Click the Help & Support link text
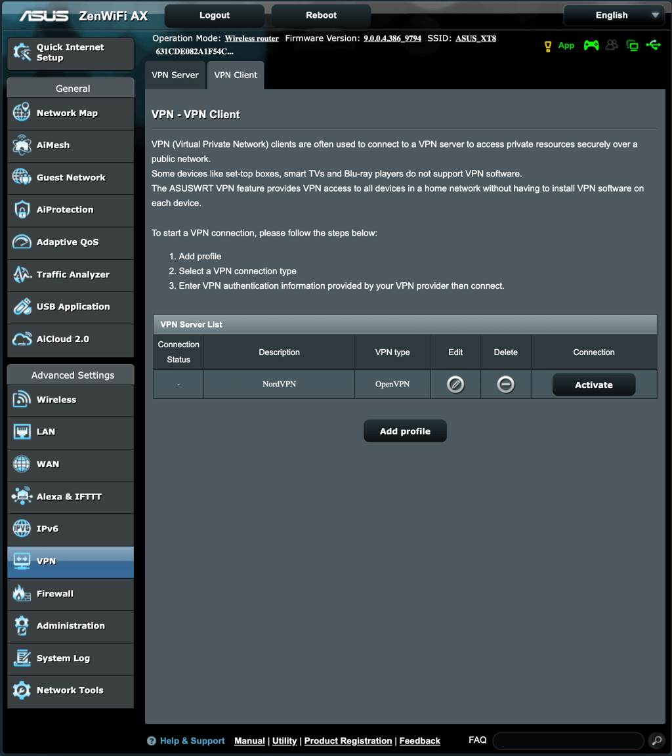The width and height of the screenshot is (672, 756). [x=192, y=740]
